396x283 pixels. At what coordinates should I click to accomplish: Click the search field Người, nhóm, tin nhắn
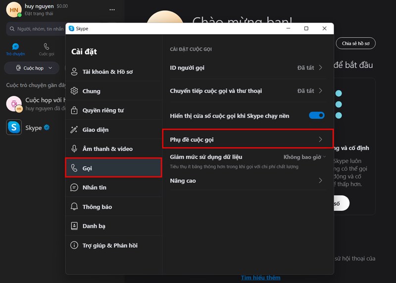37,29
